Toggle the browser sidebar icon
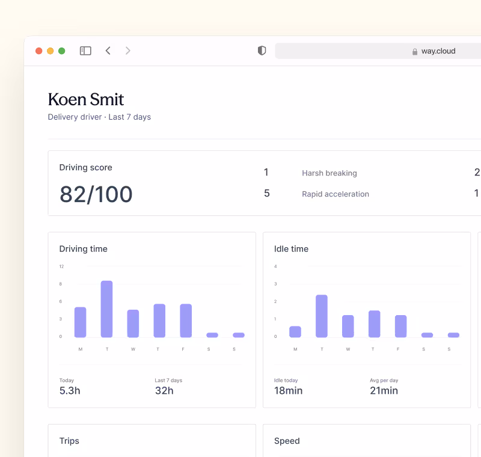The height and width of the screenshot is (457, 481). [x=85, y=51]
